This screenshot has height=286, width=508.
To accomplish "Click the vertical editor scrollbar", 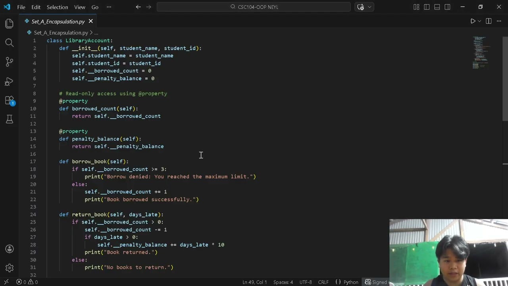I will point(505,78).
